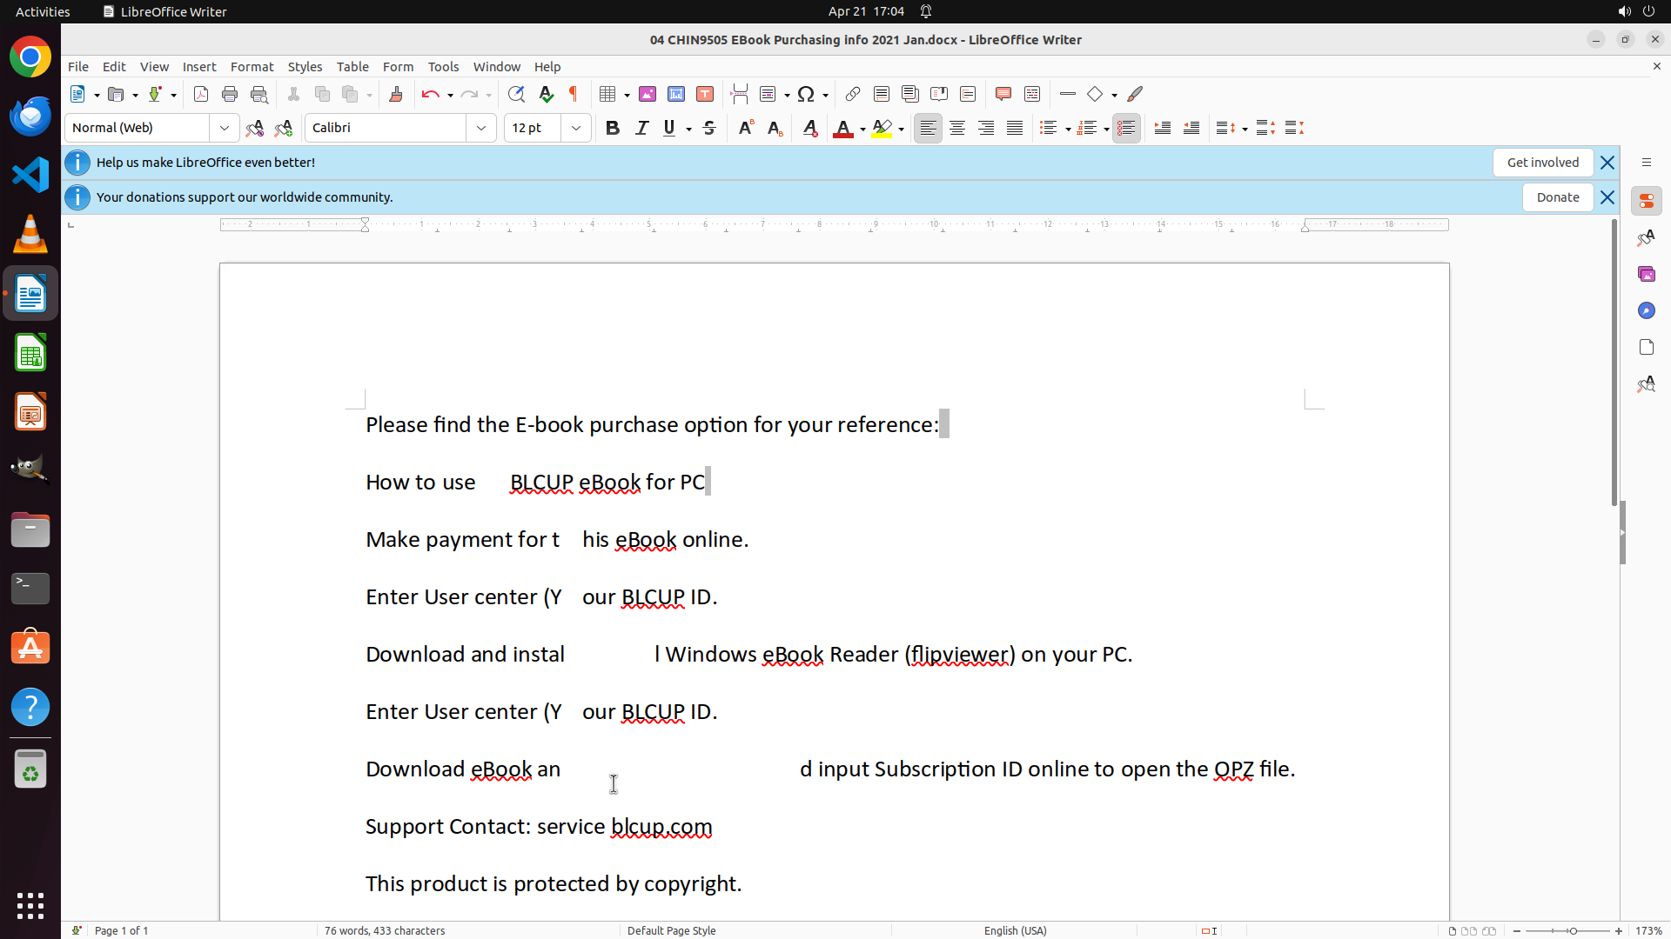
Task: Open the Navigator sidebar panel
Action: (1646, 310)
